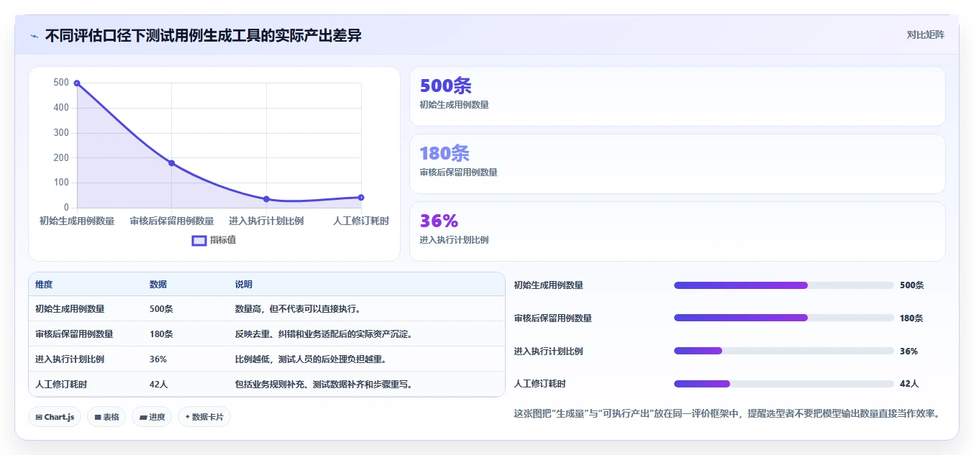Click the Chart.js chip icon
The width and height of the screenshot is (974, 455).
(38, 417)
